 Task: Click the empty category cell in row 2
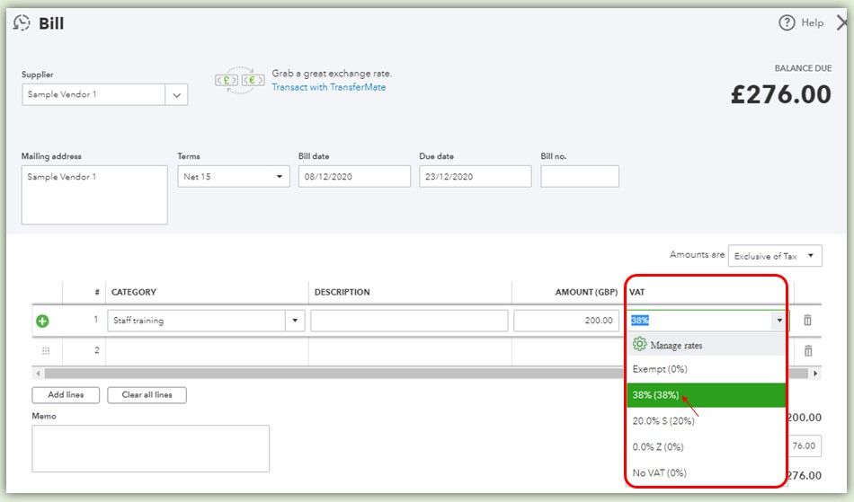point(207,351)
